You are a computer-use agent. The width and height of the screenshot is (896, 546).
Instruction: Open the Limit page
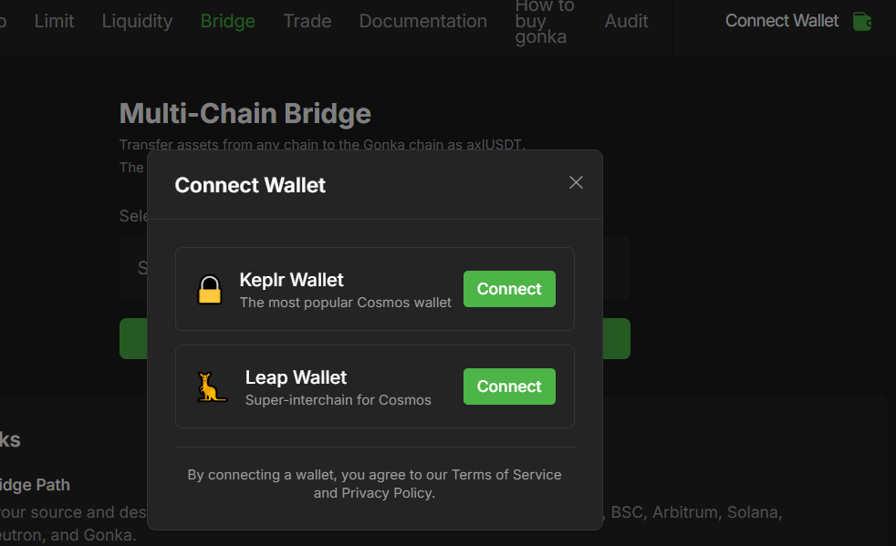pos(54,21)
